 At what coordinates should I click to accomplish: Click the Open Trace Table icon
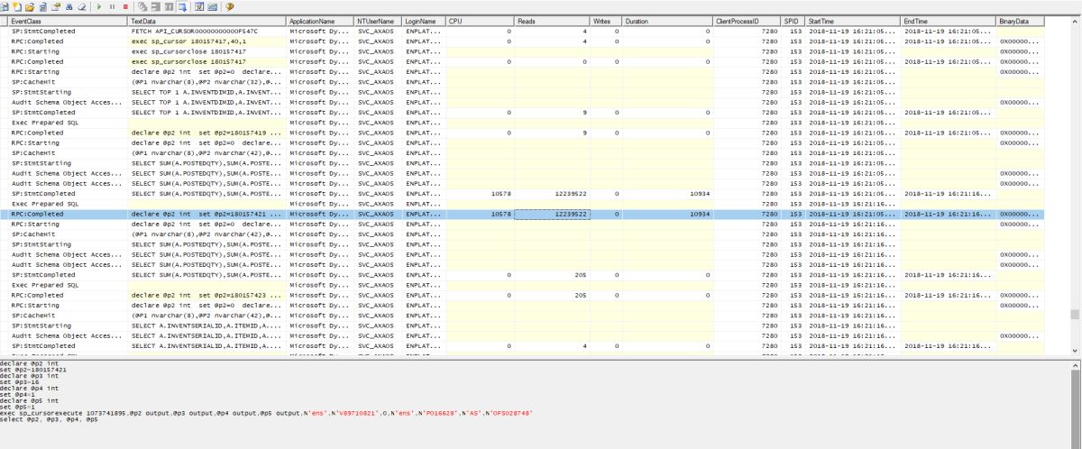42,6
